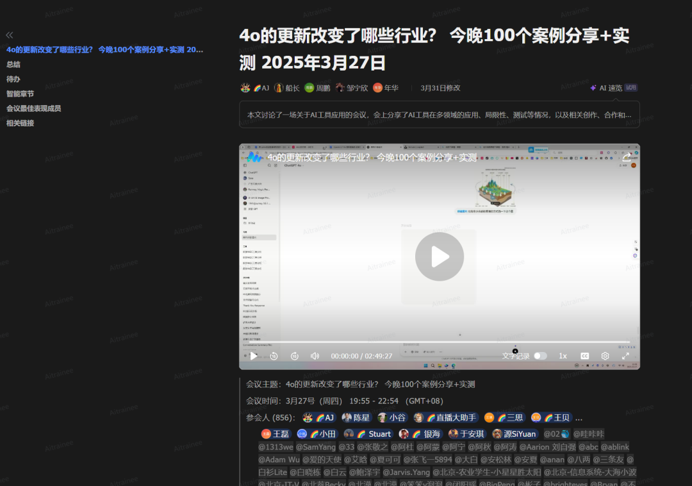Click the 试用 trial badge
Viewport: 692px width, 486px height.
click(631, 88)
